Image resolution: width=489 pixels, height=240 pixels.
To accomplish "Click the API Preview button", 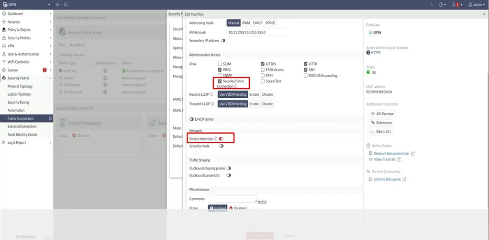I will tap(382, 114).
